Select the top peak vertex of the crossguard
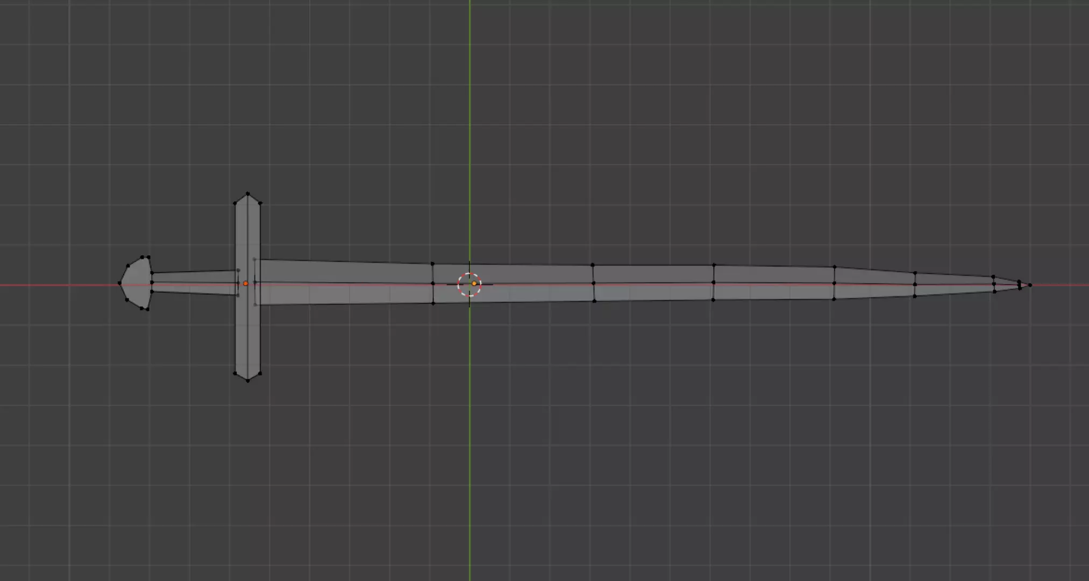Viewport: 1089px width, 581px height. (247, 193)
